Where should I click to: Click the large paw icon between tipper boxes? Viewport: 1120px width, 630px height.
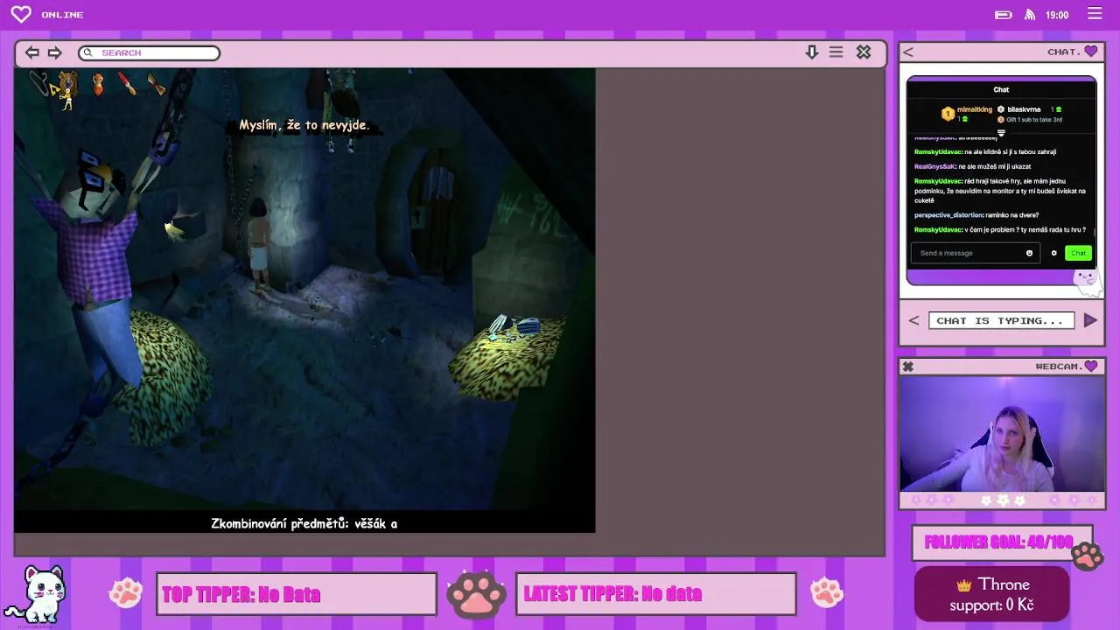pos(476,593)
